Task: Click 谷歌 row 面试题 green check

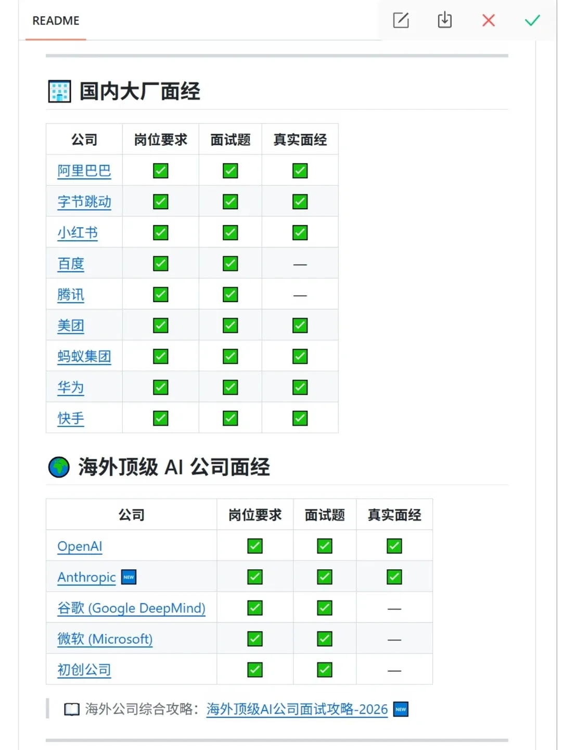Action: click(325, 608)
